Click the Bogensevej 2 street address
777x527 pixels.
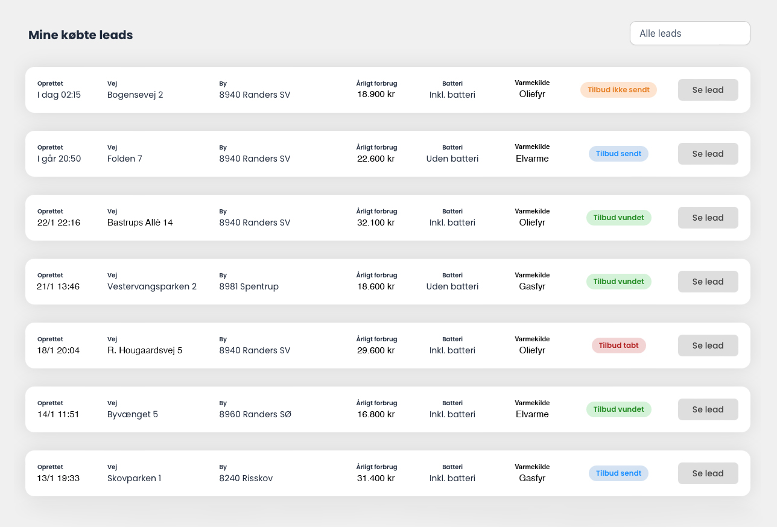pos(135,95)
